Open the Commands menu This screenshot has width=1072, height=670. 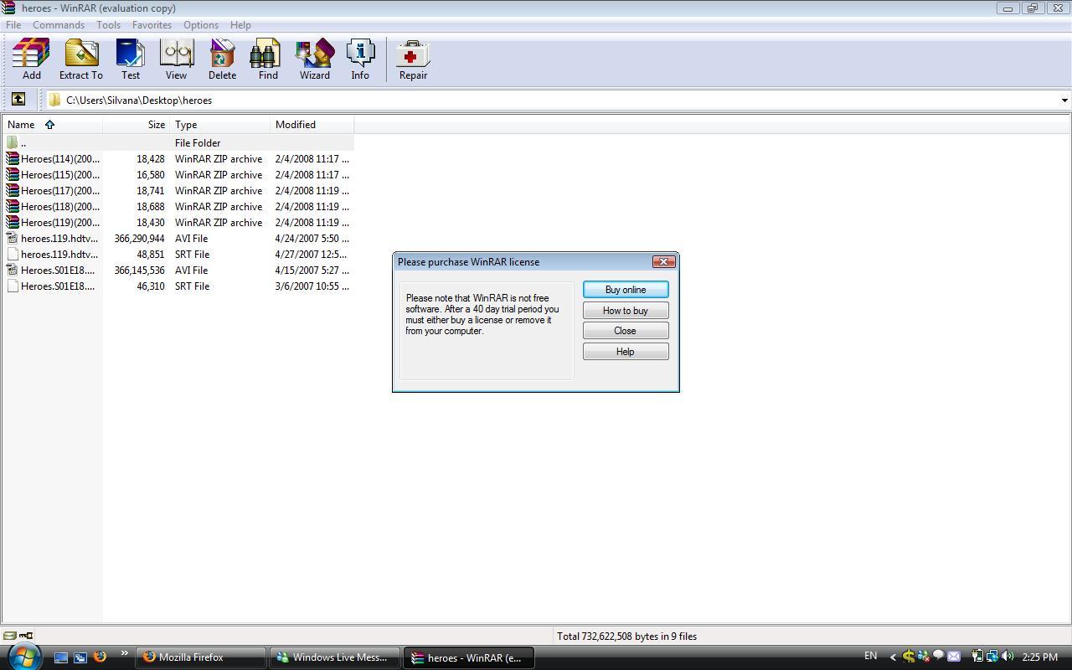tap(58, 24)
